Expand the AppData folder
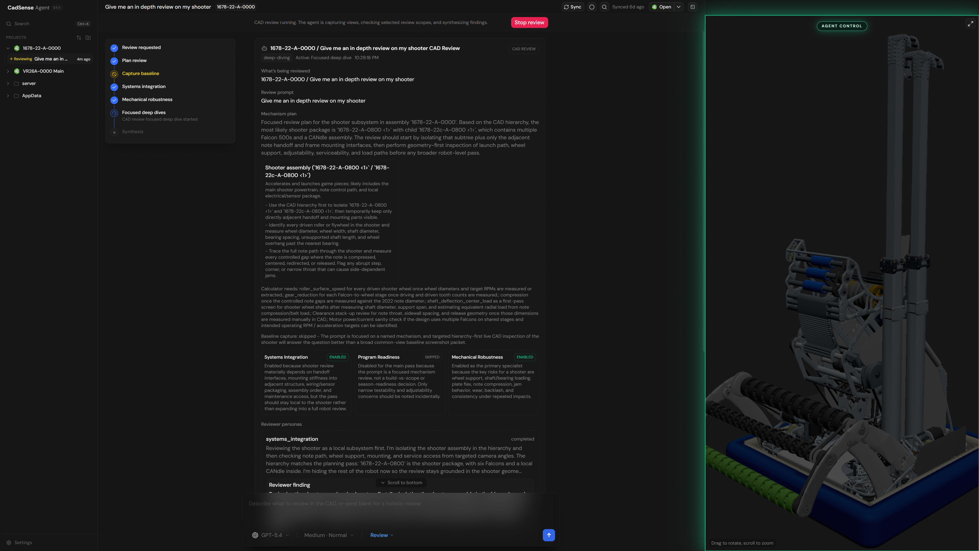979x551 pixels. tap(8, 95)
